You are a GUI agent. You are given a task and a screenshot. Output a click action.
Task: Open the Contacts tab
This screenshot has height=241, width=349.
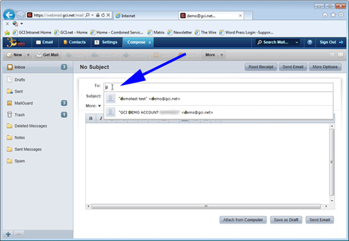(74, 42)
